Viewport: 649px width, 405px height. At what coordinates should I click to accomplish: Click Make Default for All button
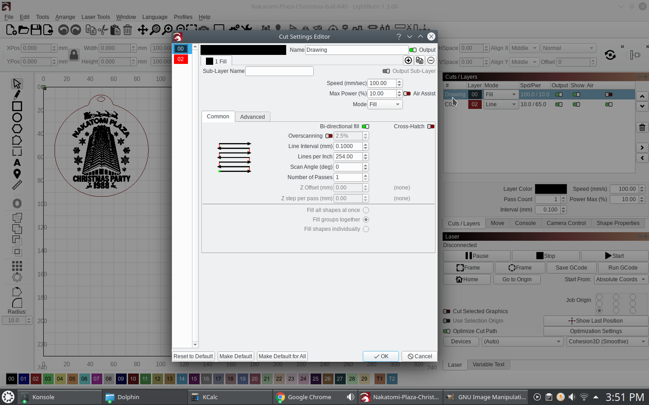click(282, 356)
